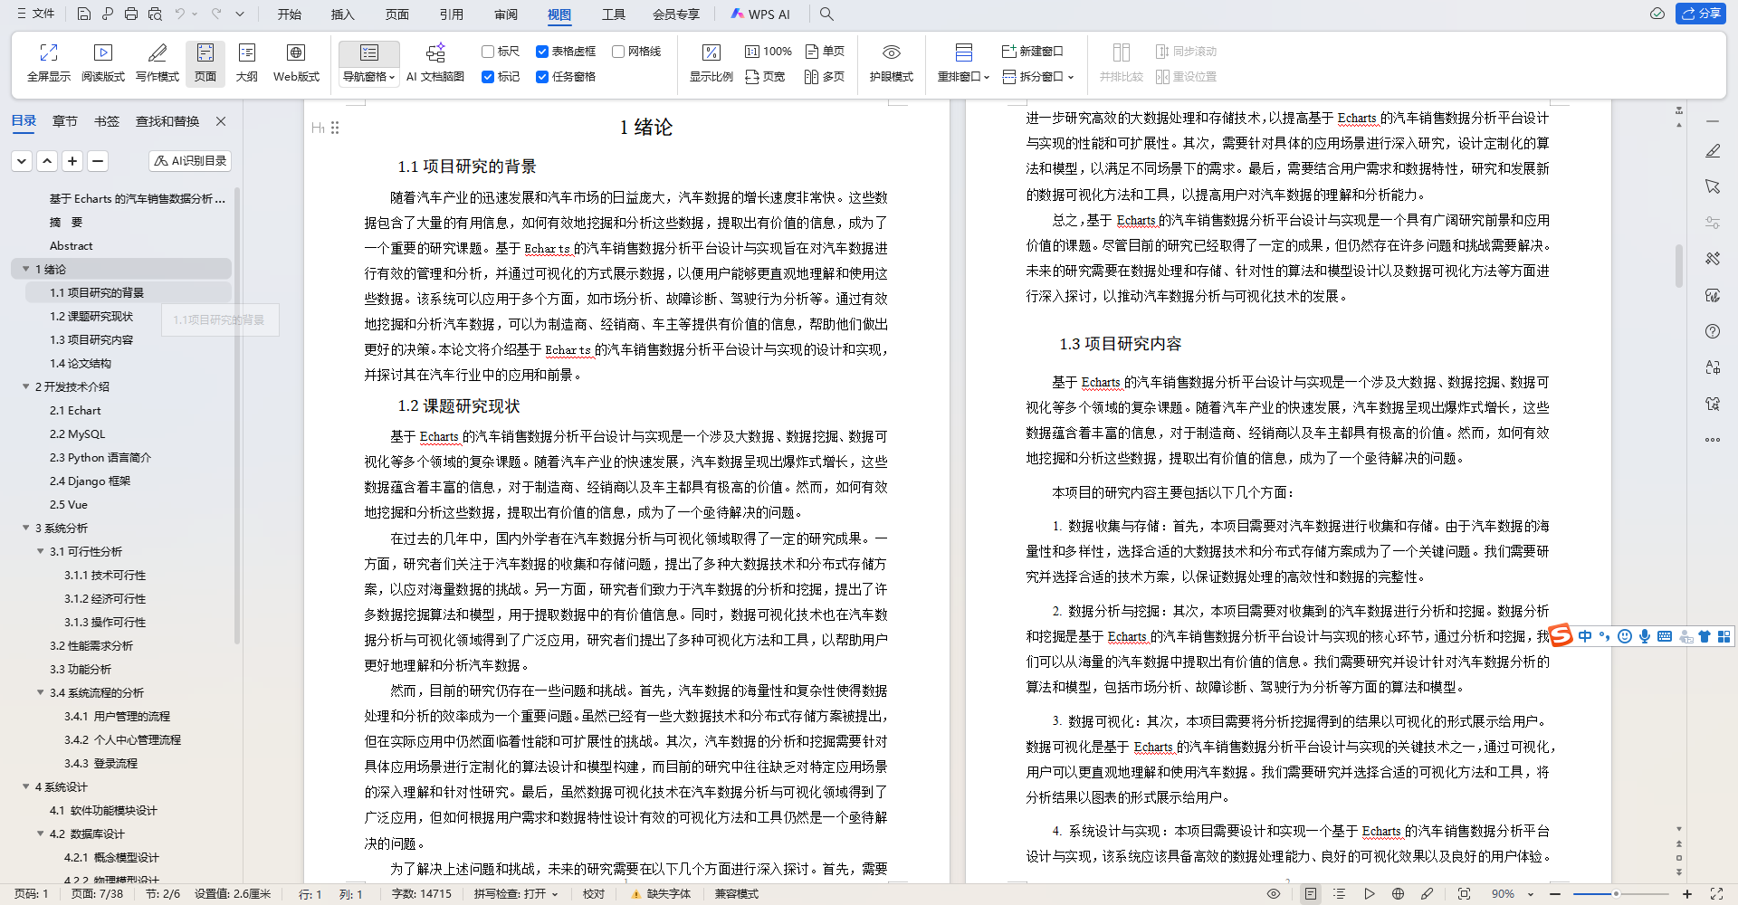Open the 拆分窗口 dropdown

click(1038, 77)
